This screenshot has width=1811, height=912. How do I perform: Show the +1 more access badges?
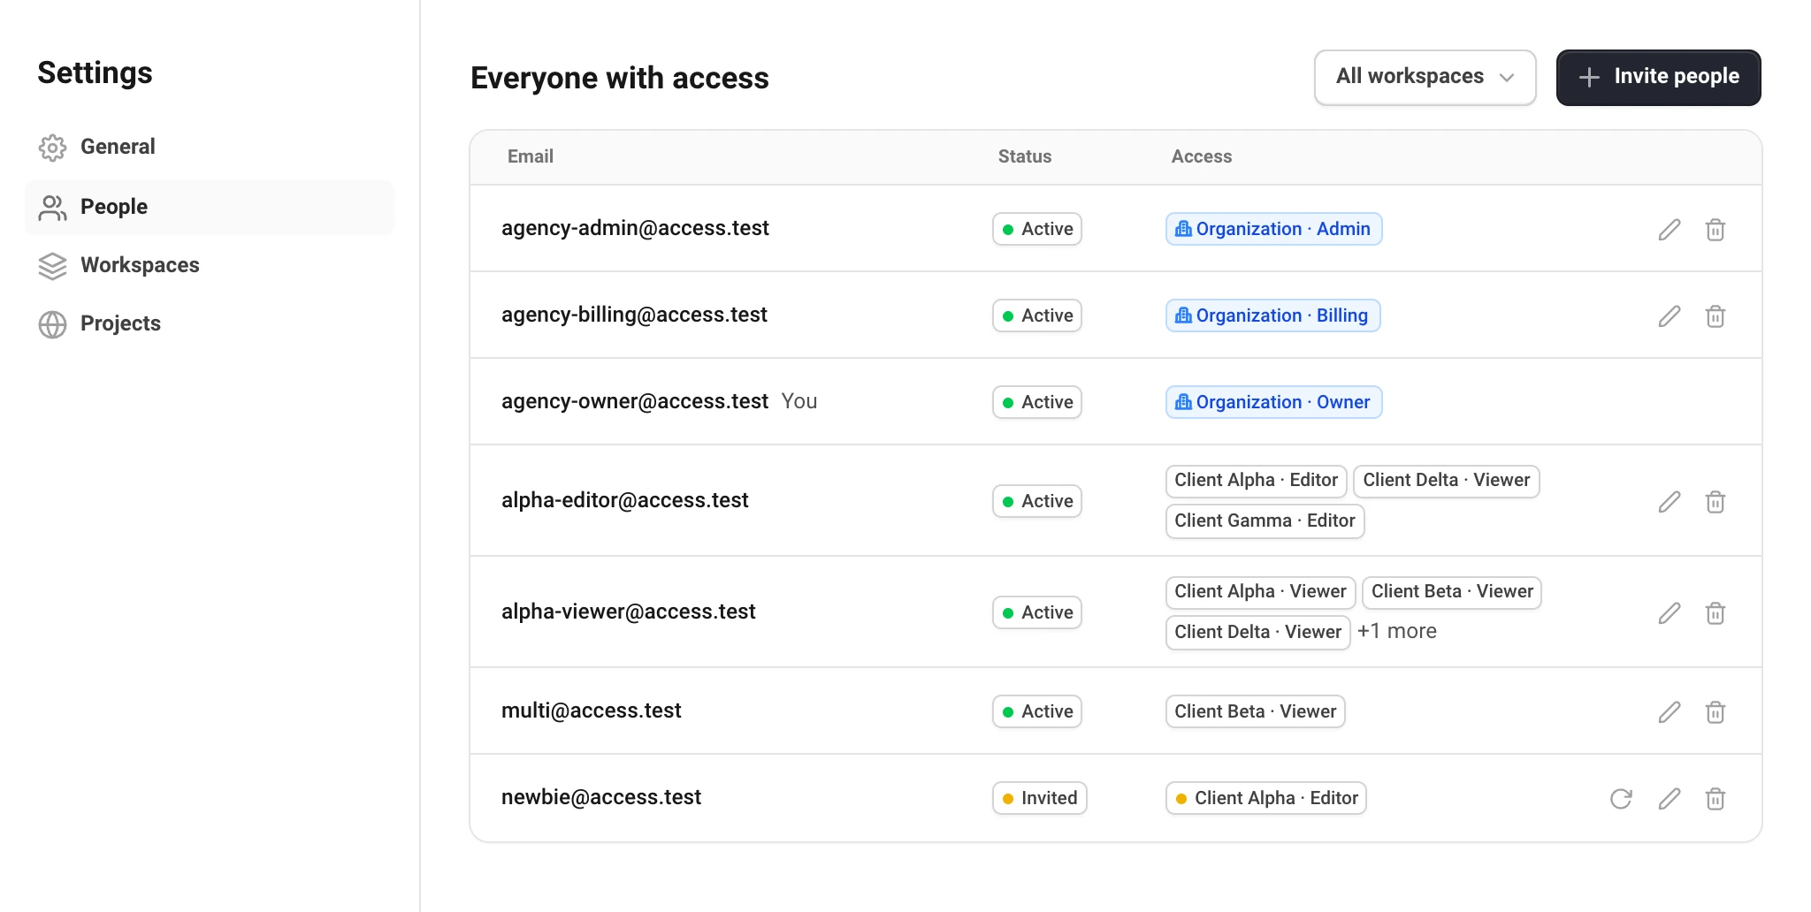1397,631
